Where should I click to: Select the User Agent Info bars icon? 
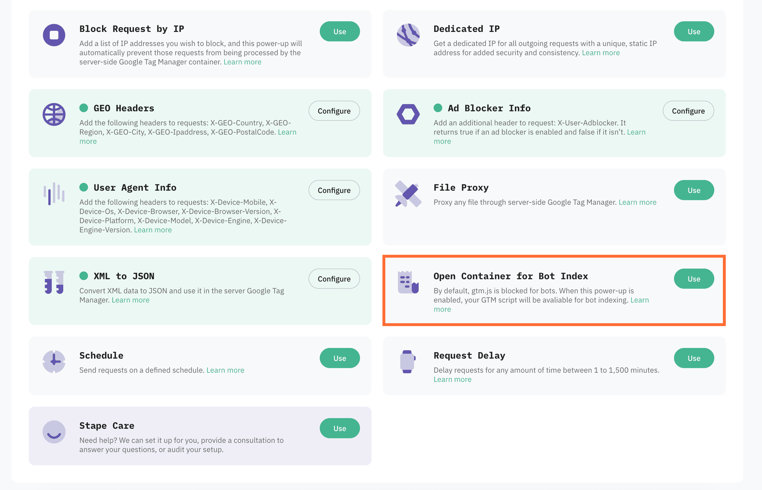(53, 192)
